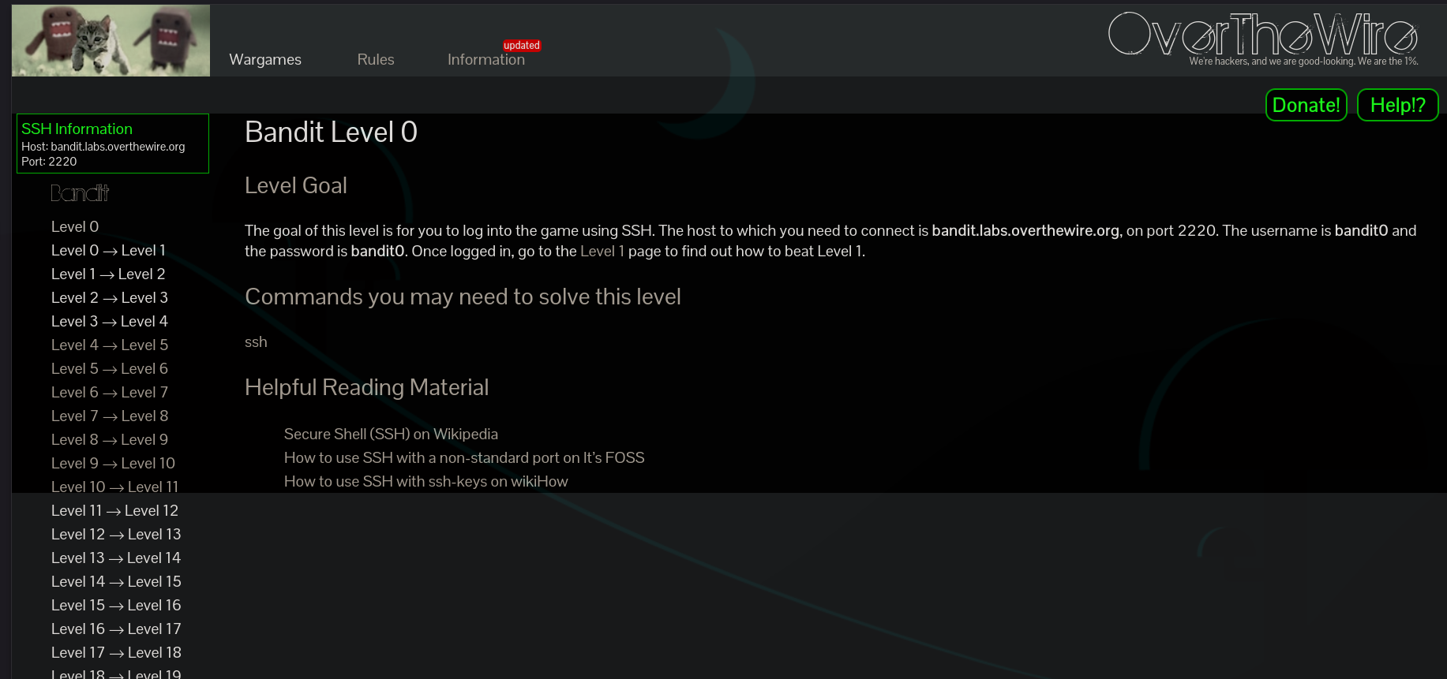Click the OverTheWire logo
The width and height of the screenshot is (1447, 679).
tap(1262, 36)
